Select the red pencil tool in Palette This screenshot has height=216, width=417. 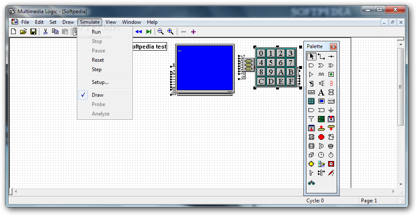(331, 173)
